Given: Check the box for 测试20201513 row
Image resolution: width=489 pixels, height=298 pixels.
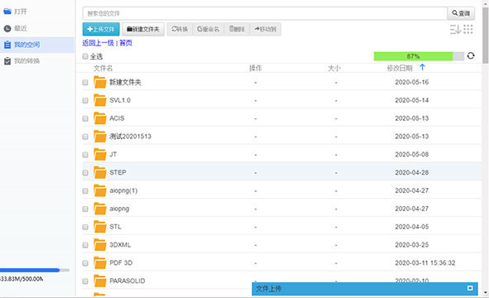Looking at the screenshot, I should (x=85, y=137).
